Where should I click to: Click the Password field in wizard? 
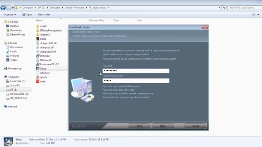136,71
